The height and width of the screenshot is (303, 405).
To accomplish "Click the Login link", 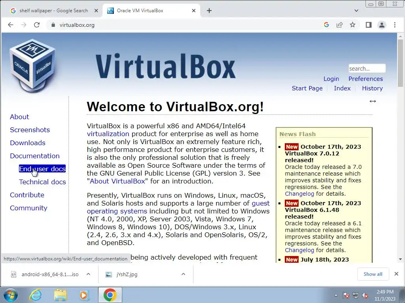I will tap(331, 79).
